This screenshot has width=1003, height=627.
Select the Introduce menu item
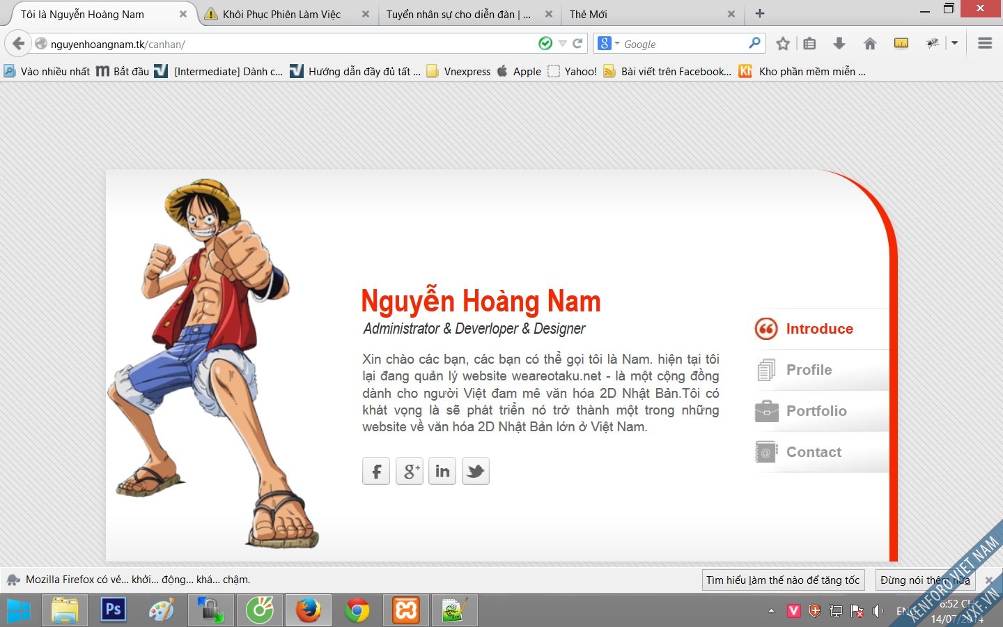(x=821, y=329)
